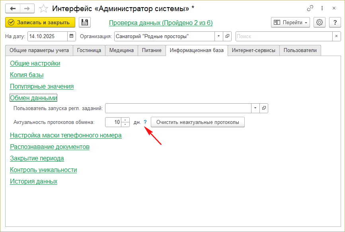
Task: Add form to favorites with star icon
Action: (x=44, y=8)
